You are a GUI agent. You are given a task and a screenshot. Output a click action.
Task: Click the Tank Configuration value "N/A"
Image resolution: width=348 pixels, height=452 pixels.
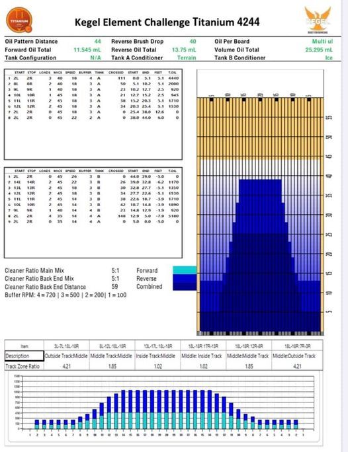point(95,57)
